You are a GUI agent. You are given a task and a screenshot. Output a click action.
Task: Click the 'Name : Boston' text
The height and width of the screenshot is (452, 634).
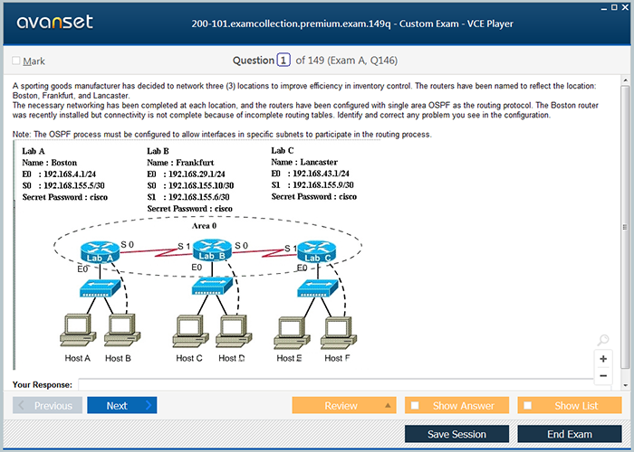click(x=49, y=162)
